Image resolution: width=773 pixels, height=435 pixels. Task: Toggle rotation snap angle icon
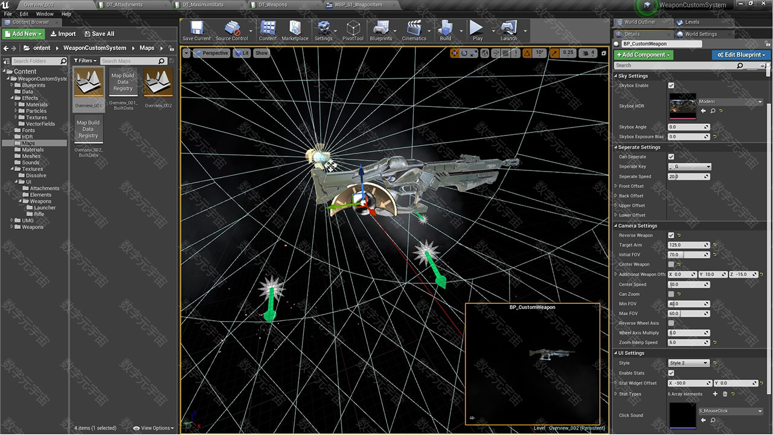[x=527, y=53]
